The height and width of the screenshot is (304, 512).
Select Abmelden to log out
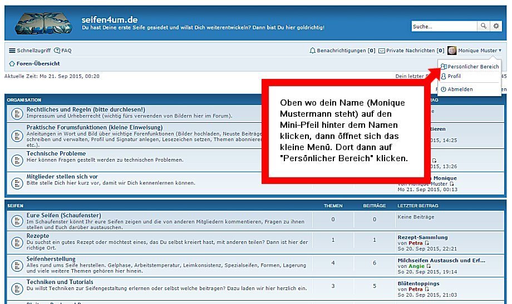pos(460,89)
